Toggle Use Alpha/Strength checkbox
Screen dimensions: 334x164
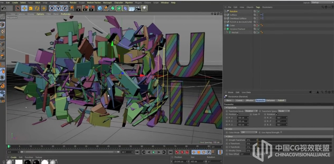pos(281,133)
